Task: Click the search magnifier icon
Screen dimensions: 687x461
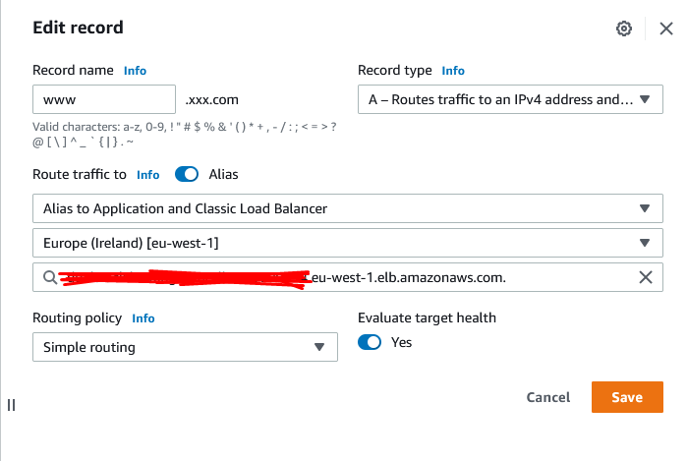Action: pos(50,277)
